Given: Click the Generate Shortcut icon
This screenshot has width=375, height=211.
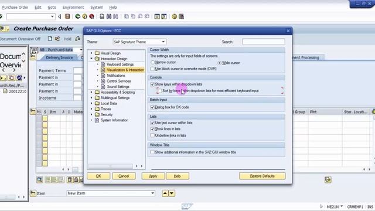Looking at the screenshot, I should (164, 16).
